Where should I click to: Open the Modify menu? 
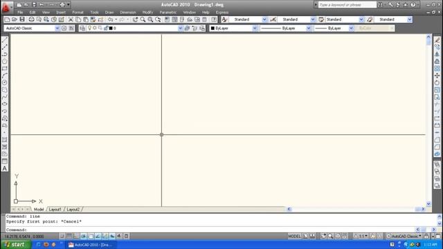point(147,12)
